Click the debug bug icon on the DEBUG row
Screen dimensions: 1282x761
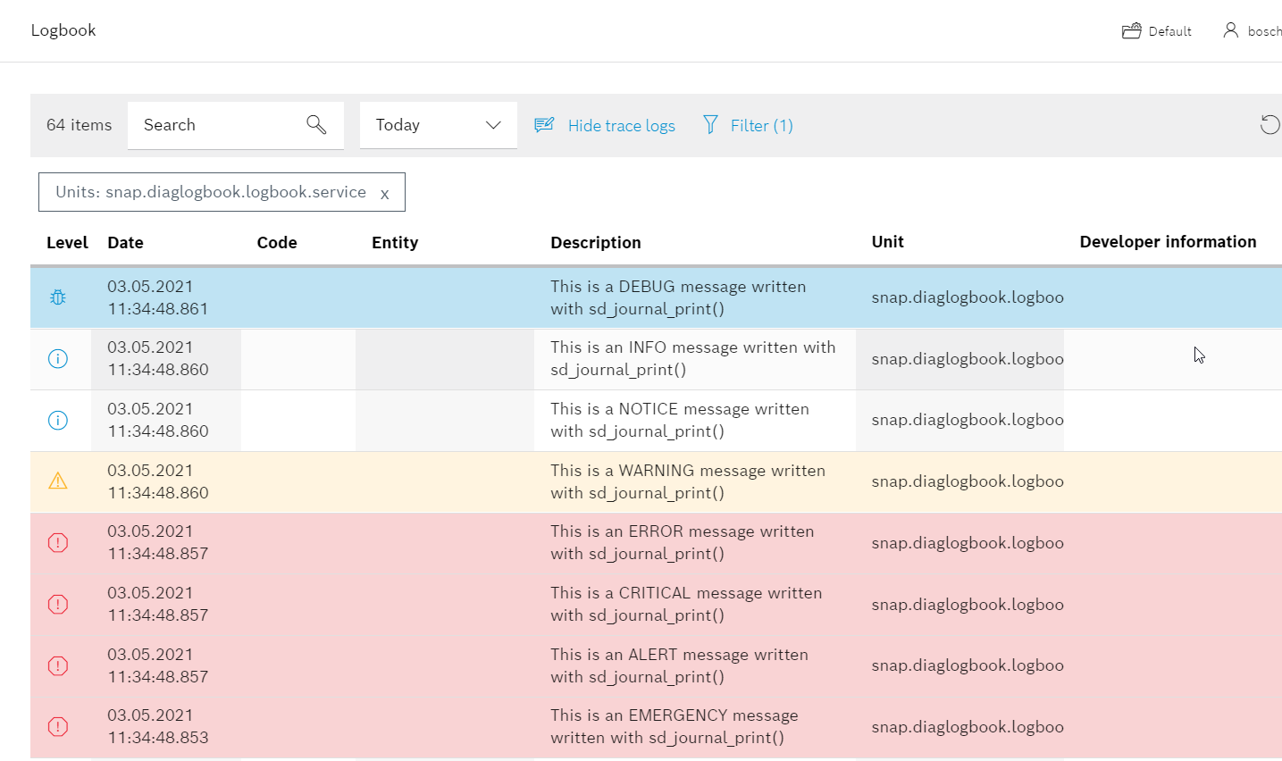(x=57, y=296)
